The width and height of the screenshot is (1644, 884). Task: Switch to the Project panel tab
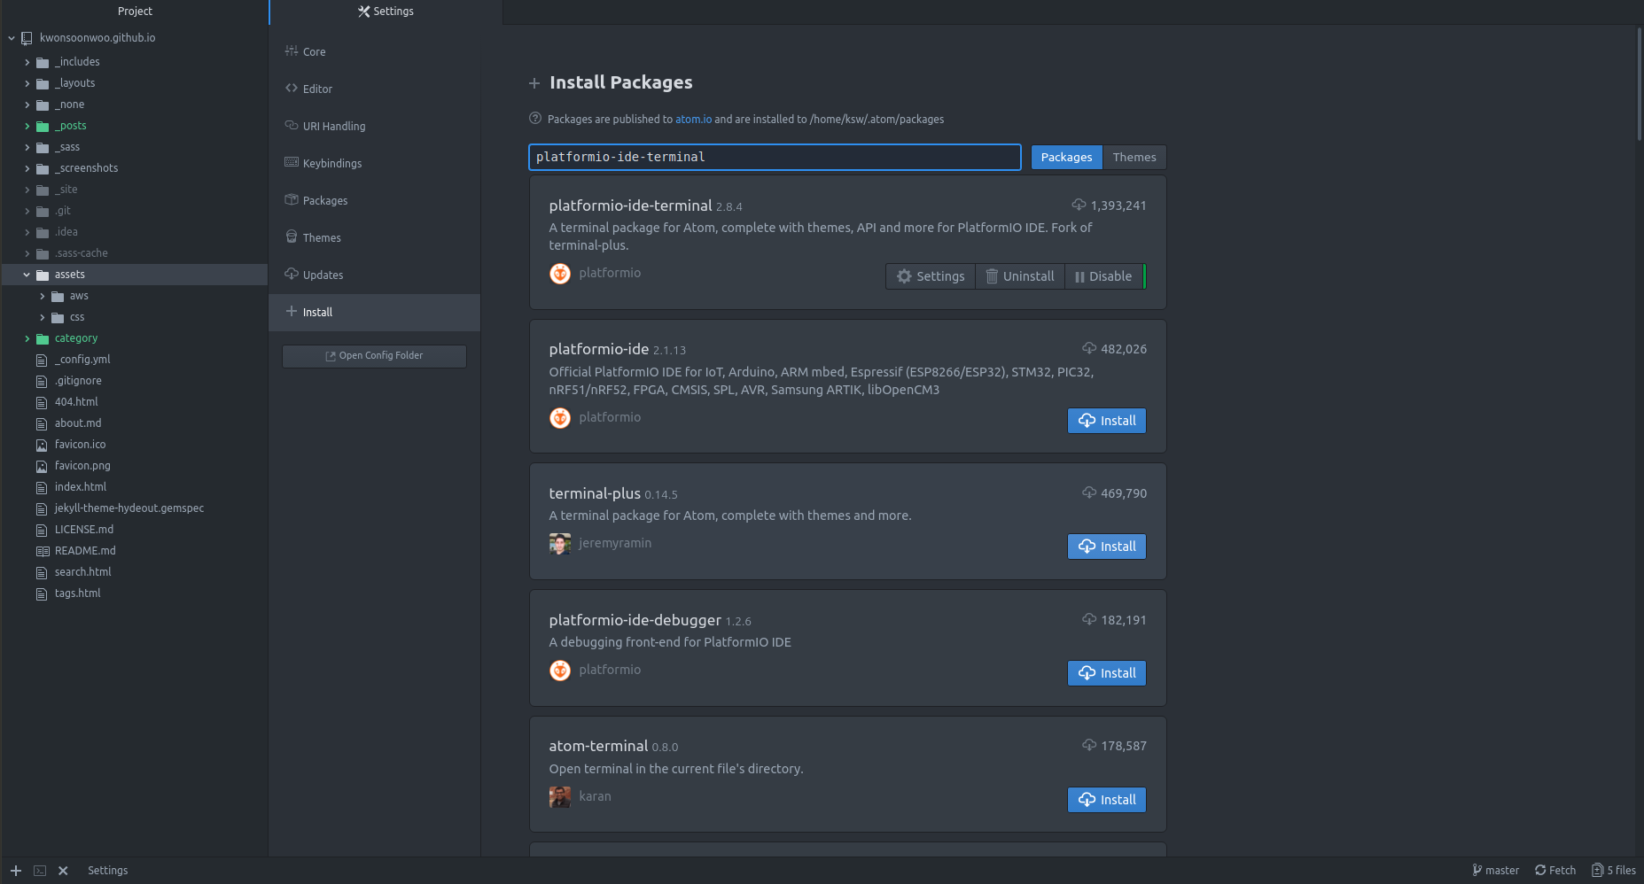point(135,12)
